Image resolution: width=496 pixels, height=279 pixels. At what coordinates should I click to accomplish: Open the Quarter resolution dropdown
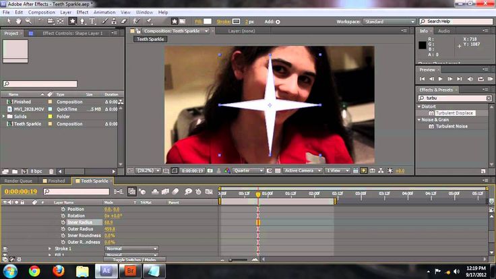tap(248, 170)
